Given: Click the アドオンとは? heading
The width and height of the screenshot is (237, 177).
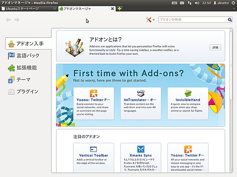Looking at the screenshot, I should point(105,40).
